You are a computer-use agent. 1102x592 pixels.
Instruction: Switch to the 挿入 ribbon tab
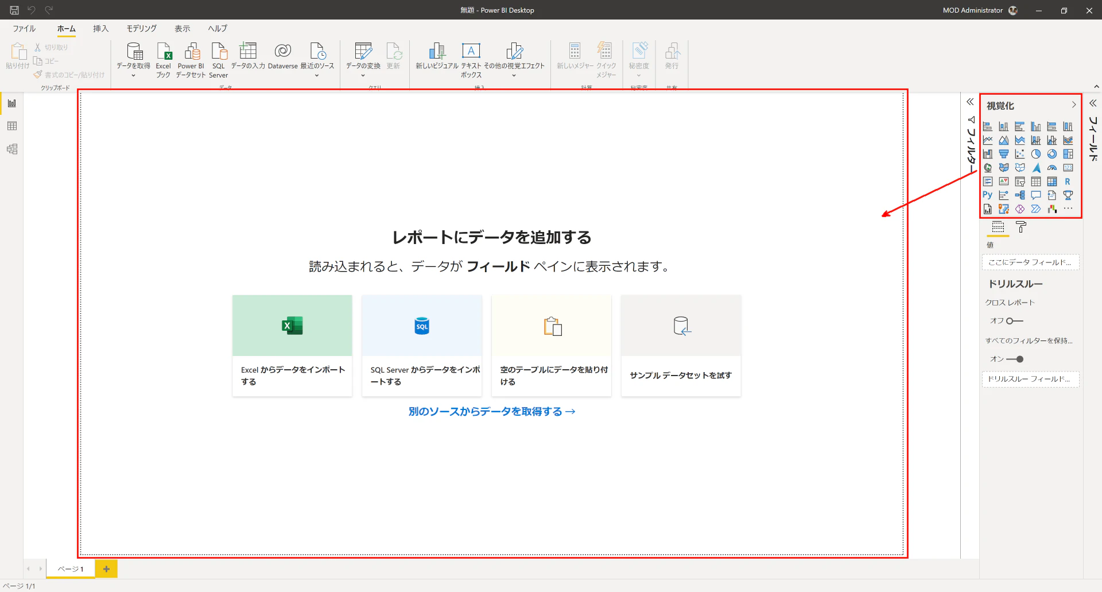(101, 29)
